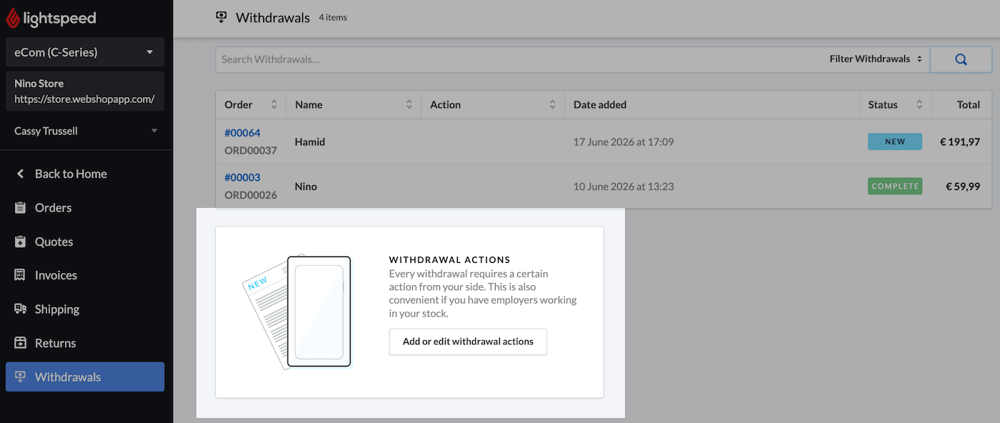Open Invoices in the sidebar
Screen dimensions: 1000x423
pos(56,275)
